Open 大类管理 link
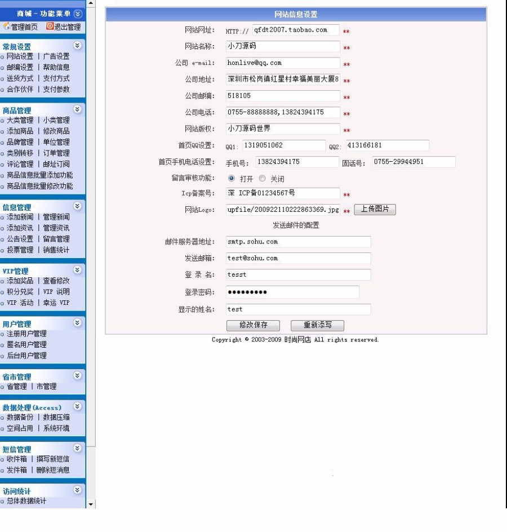 point(20,120)
